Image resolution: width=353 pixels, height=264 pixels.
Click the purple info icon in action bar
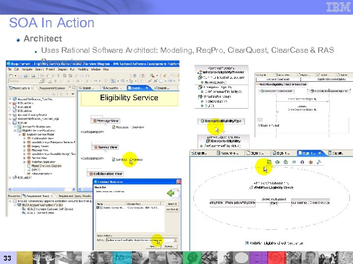303,162
